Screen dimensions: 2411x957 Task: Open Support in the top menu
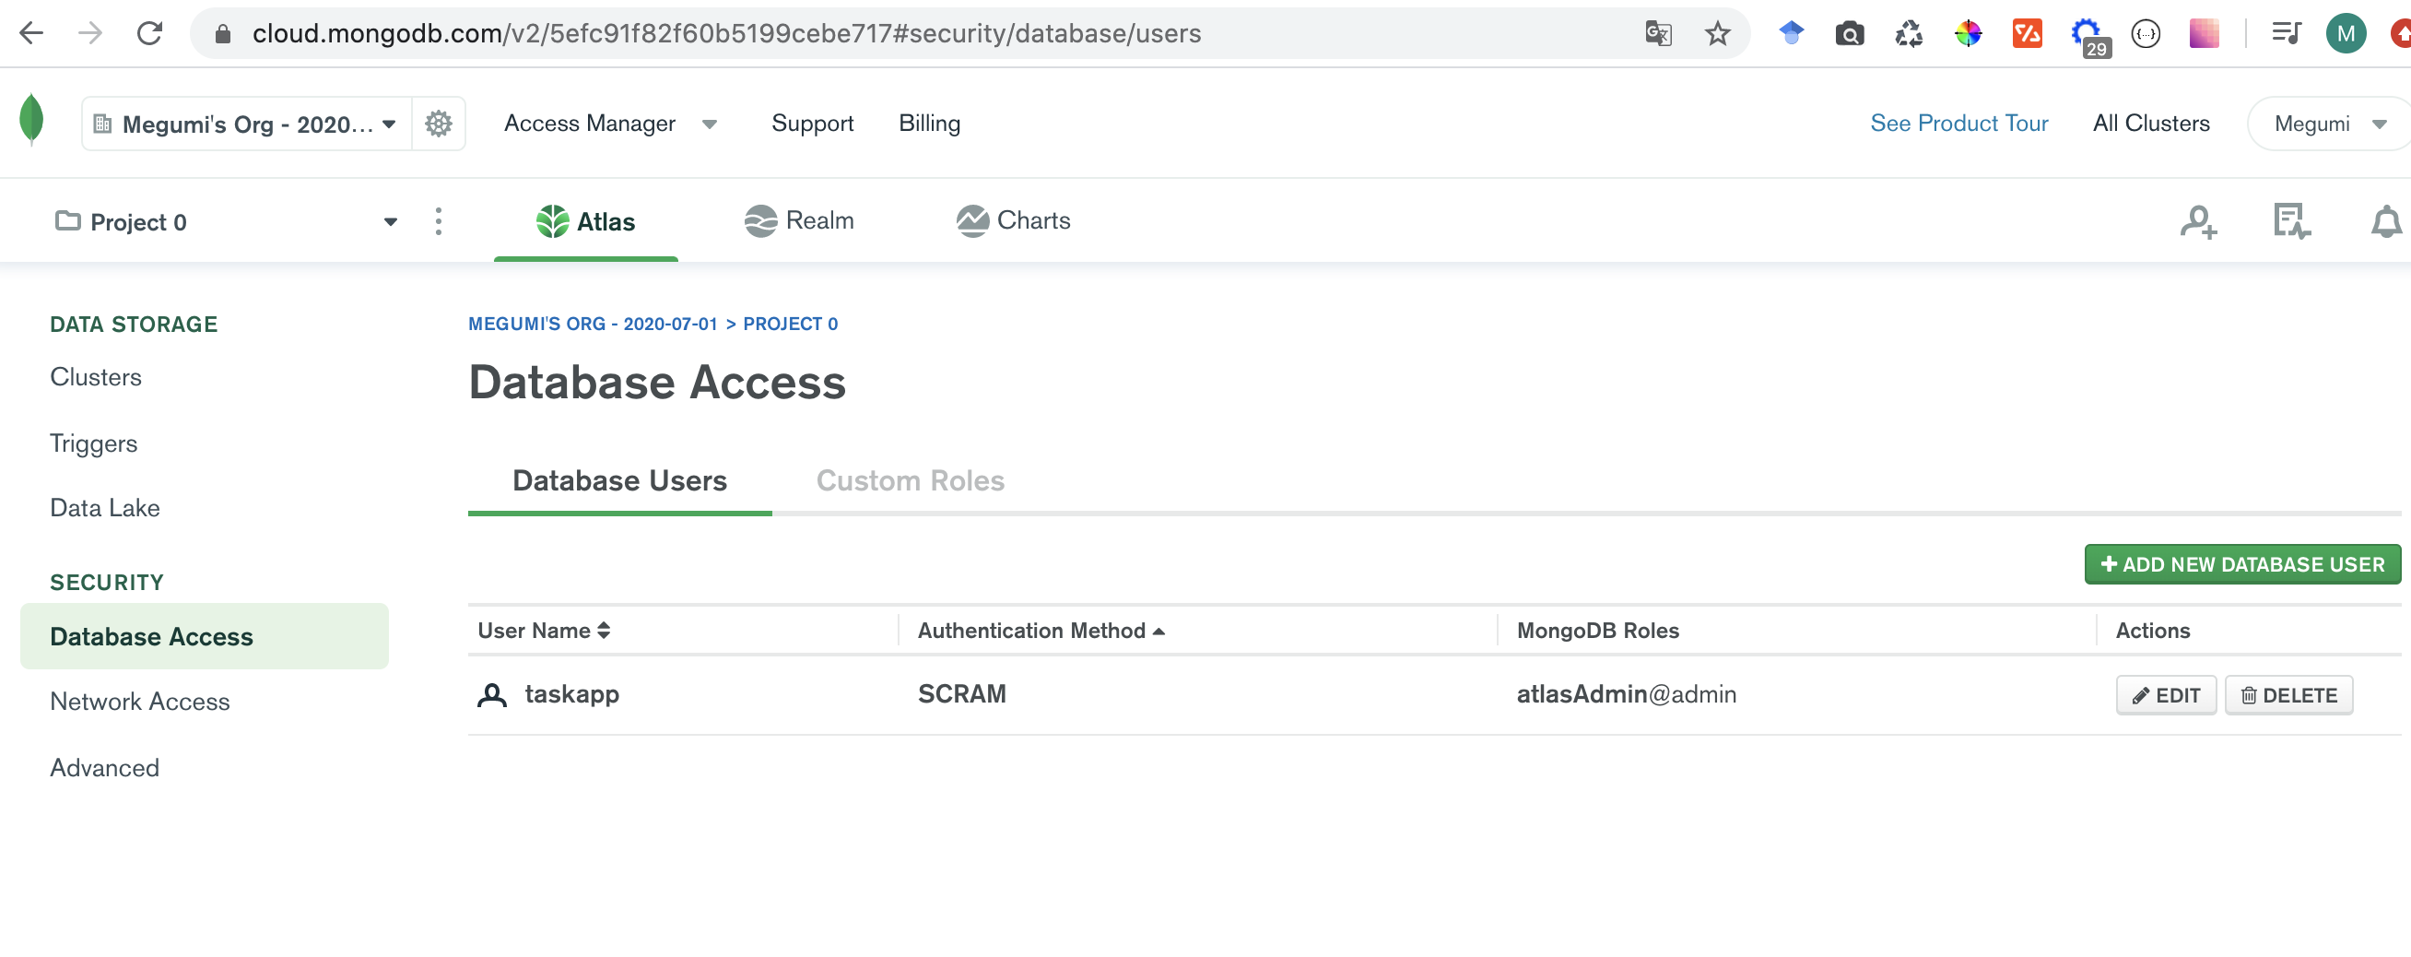[812, 124]
